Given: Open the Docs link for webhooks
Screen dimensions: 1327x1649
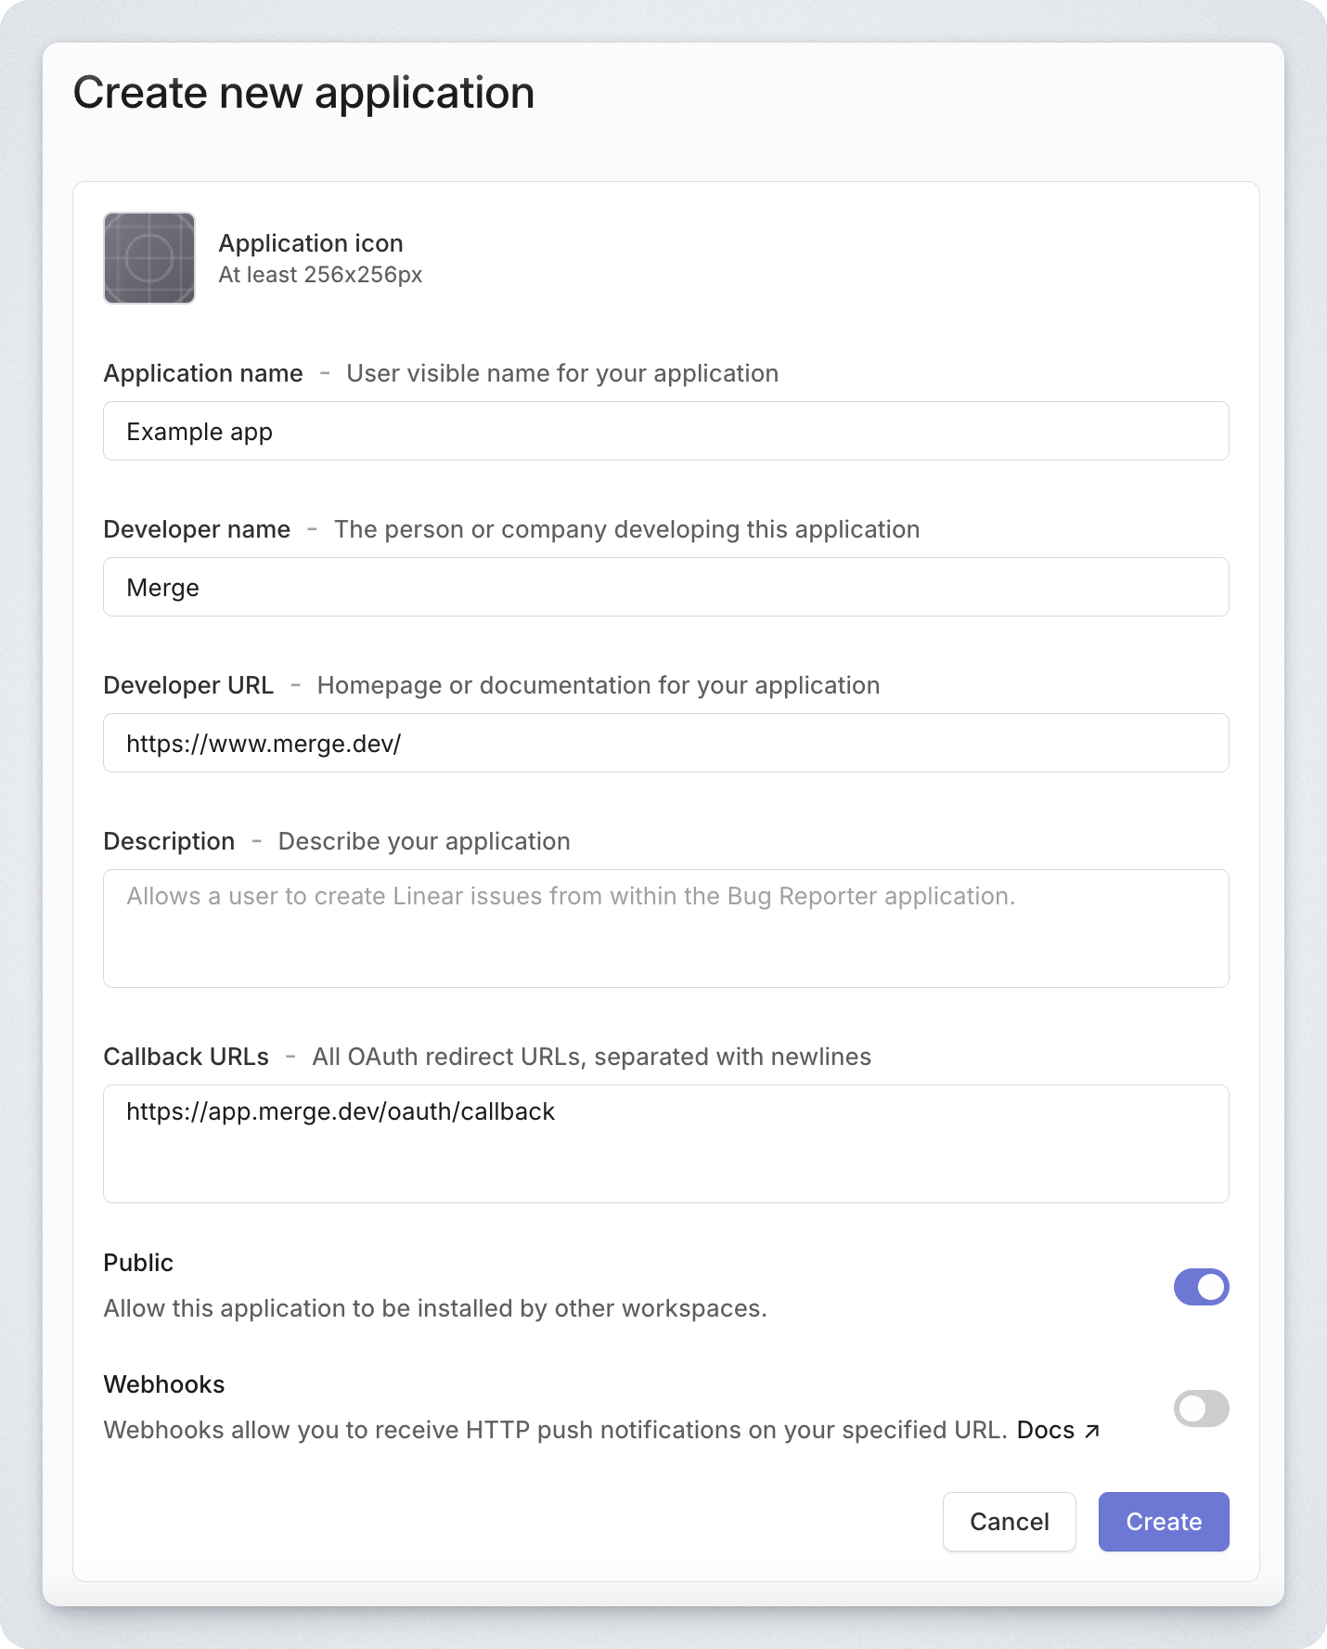Looking at the screenshot, I should point(1046,1430).
